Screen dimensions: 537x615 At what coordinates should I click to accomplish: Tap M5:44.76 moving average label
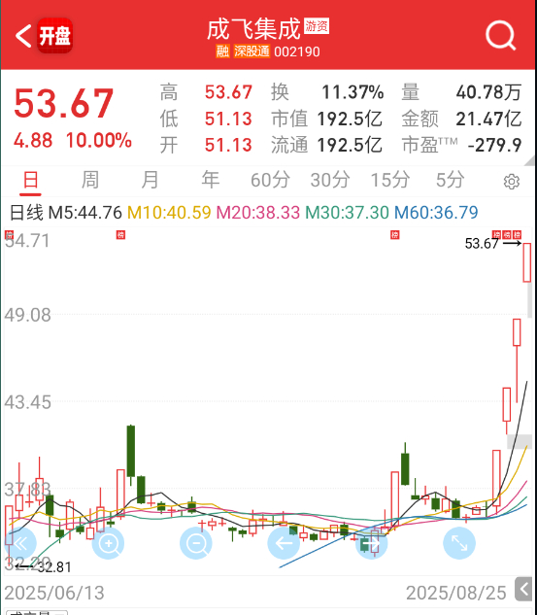click(x=85, y=213)
